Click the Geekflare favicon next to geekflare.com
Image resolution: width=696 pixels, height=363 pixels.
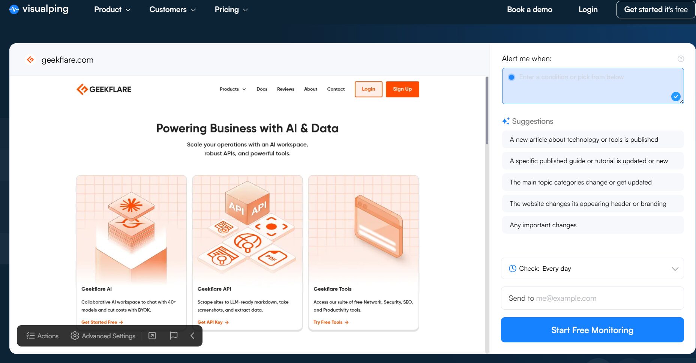30,60
